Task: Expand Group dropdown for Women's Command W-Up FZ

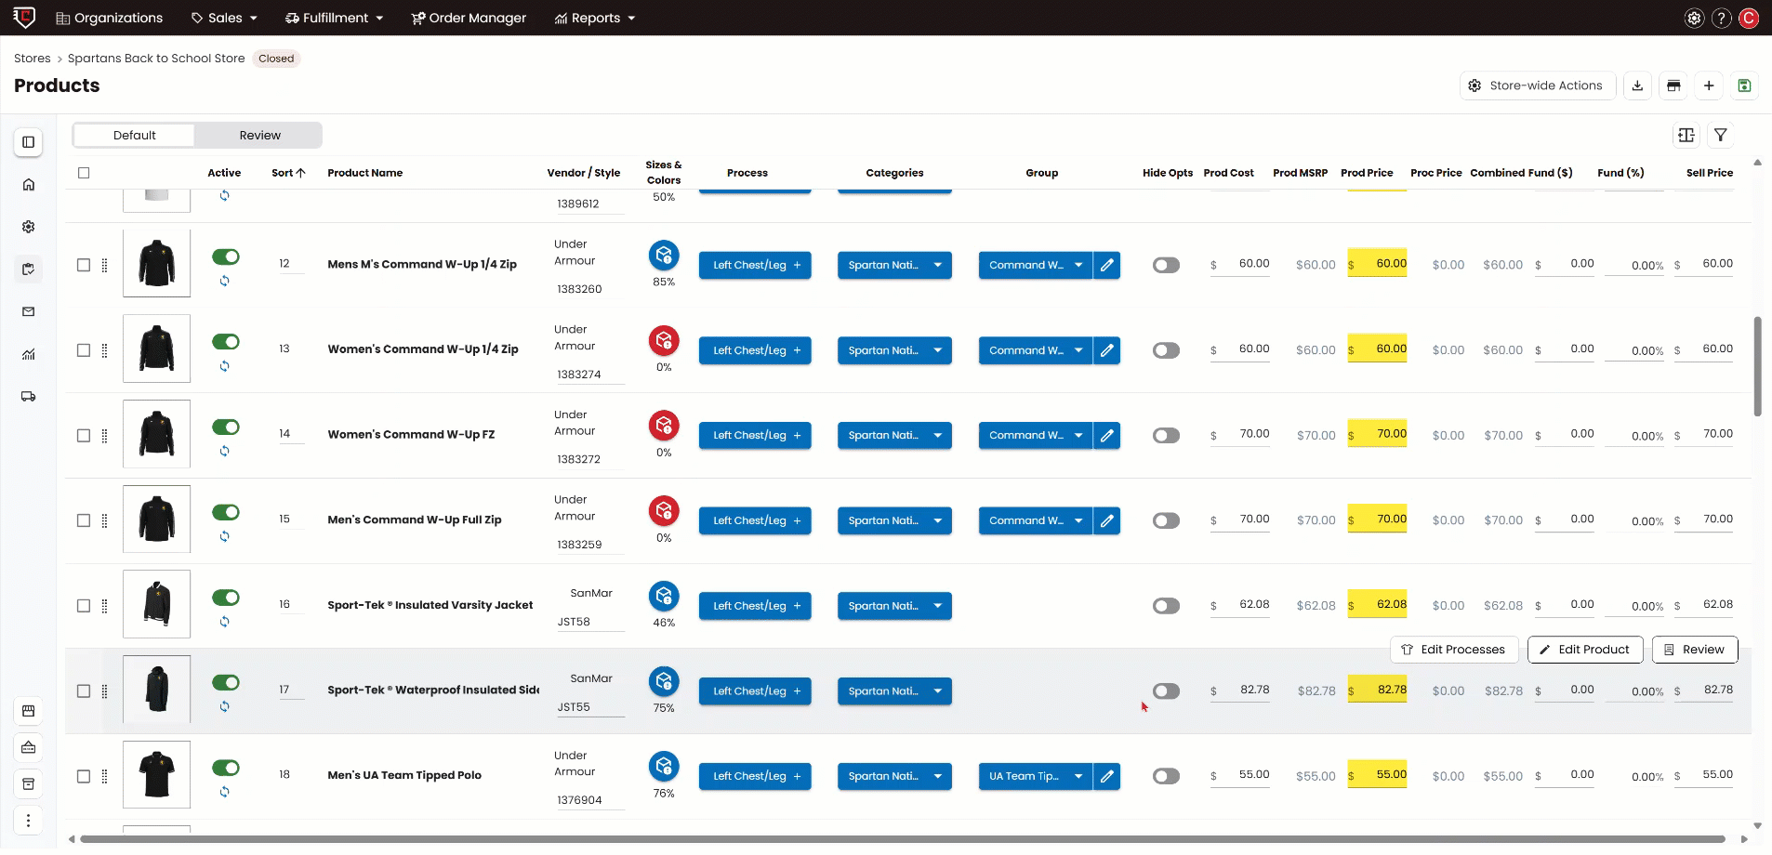Action: (x=1035, y=435)
